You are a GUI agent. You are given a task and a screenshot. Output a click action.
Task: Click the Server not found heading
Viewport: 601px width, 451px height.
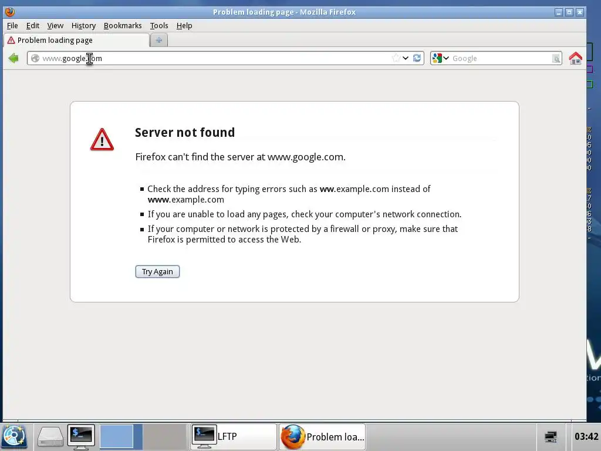click(x=185, y=132)
